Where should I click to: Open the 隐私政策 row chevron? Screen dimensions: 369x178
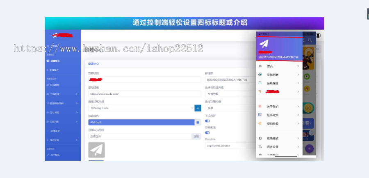point(298,115)
